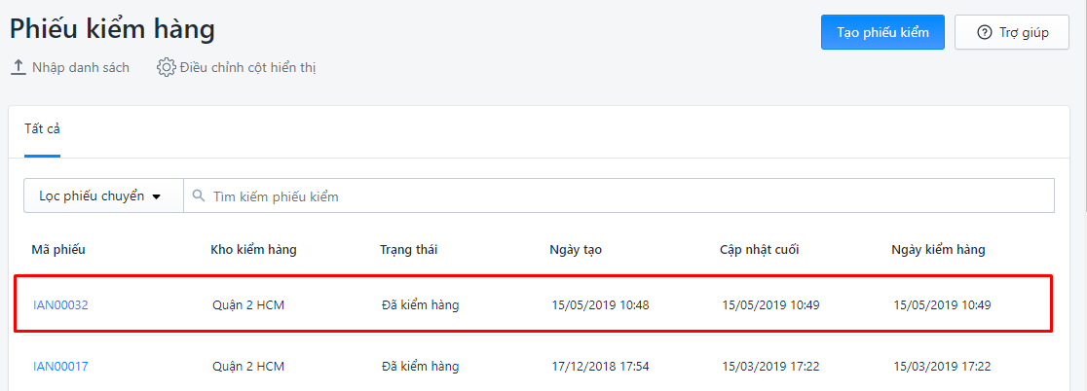1087x391 pixels.
Task: Click the Lọc phiếu chuyển dropdown arrow
Action: (x=157, y=197)
